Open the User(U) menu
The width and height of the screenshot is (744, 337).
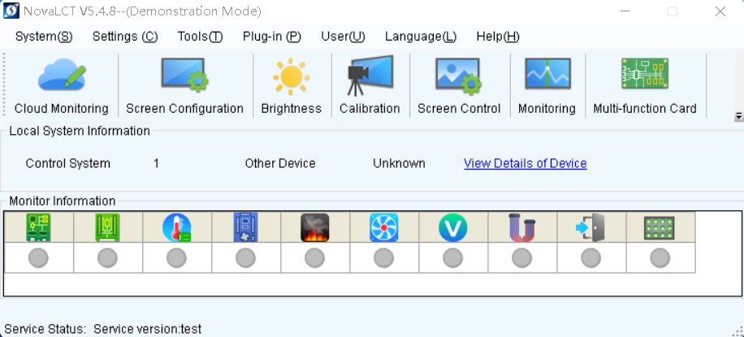pyautogui.click(x=343, y=37)
